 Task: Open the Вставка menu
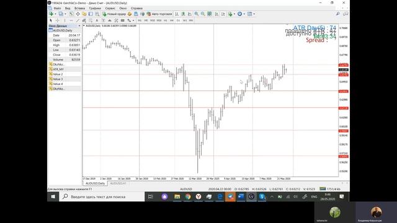tap(79, 8)
